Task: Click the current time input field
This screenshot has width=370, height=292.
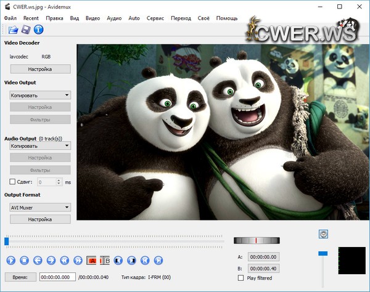Action: coord(57,277)
